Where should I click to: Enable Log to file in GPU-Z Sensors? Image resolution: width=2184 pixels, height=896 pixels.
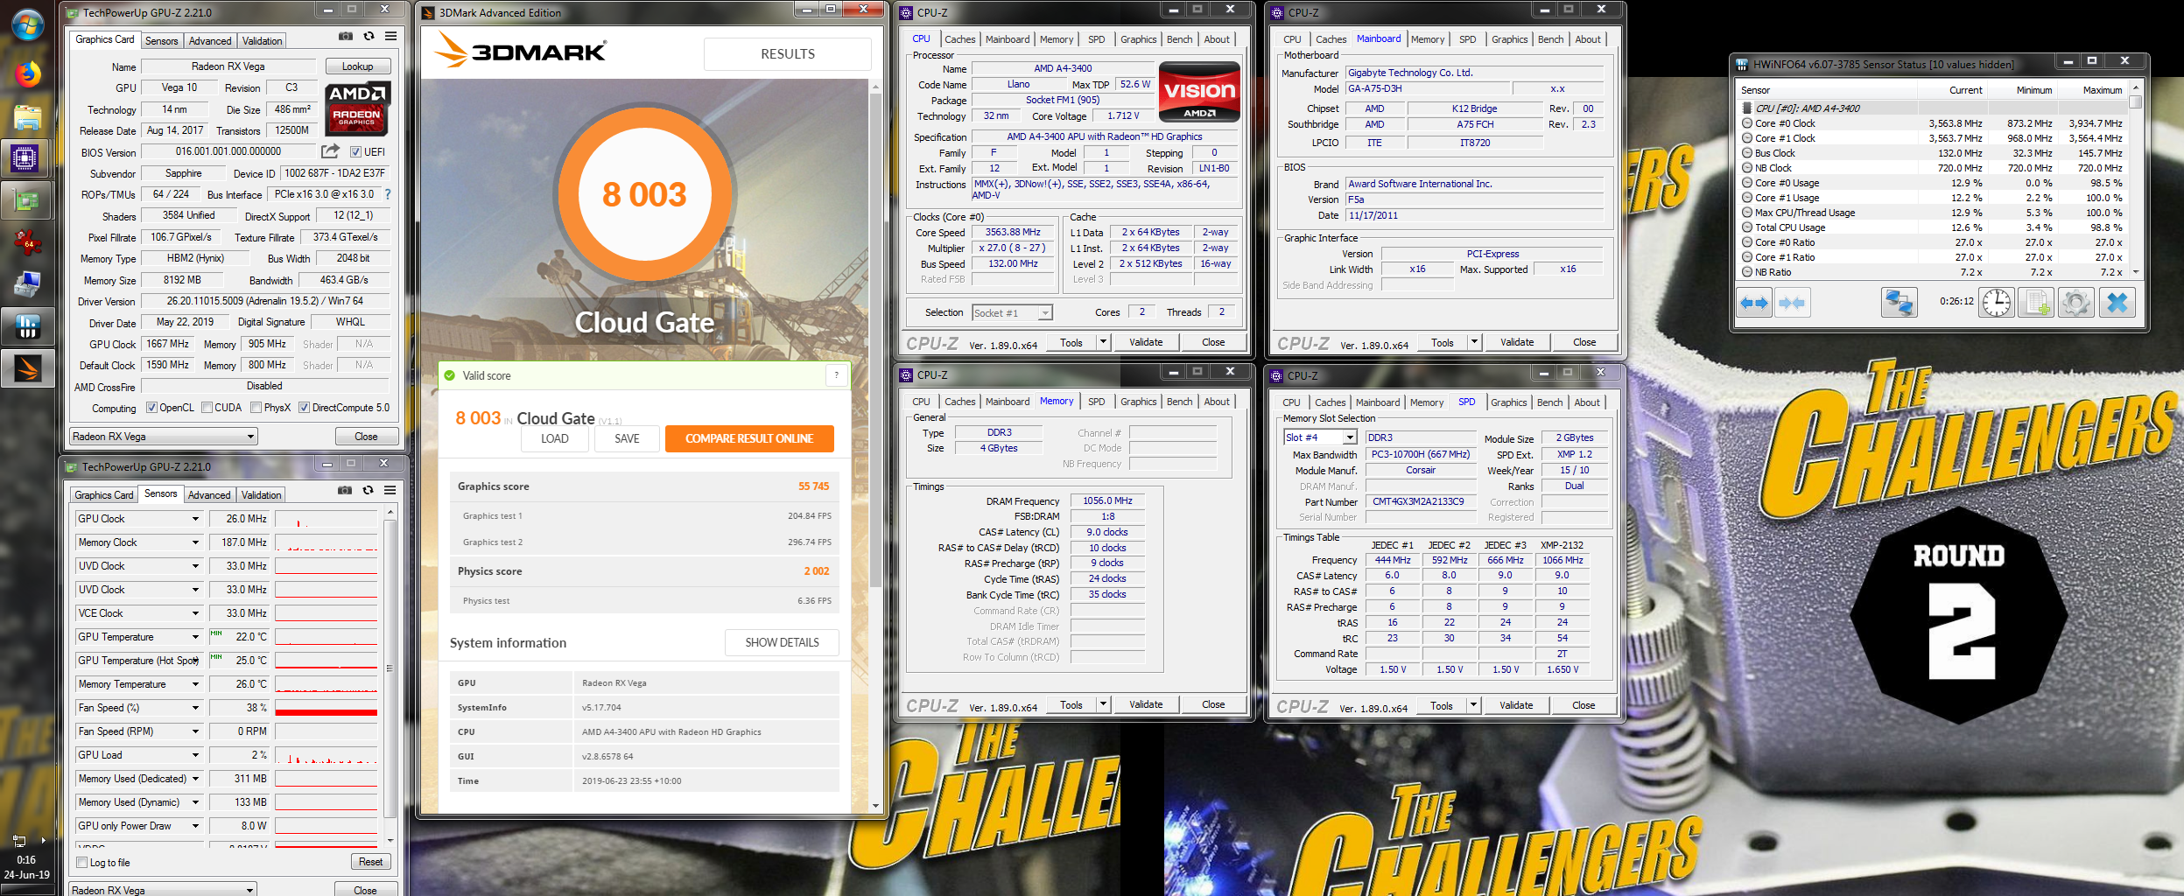click(81, 863)
